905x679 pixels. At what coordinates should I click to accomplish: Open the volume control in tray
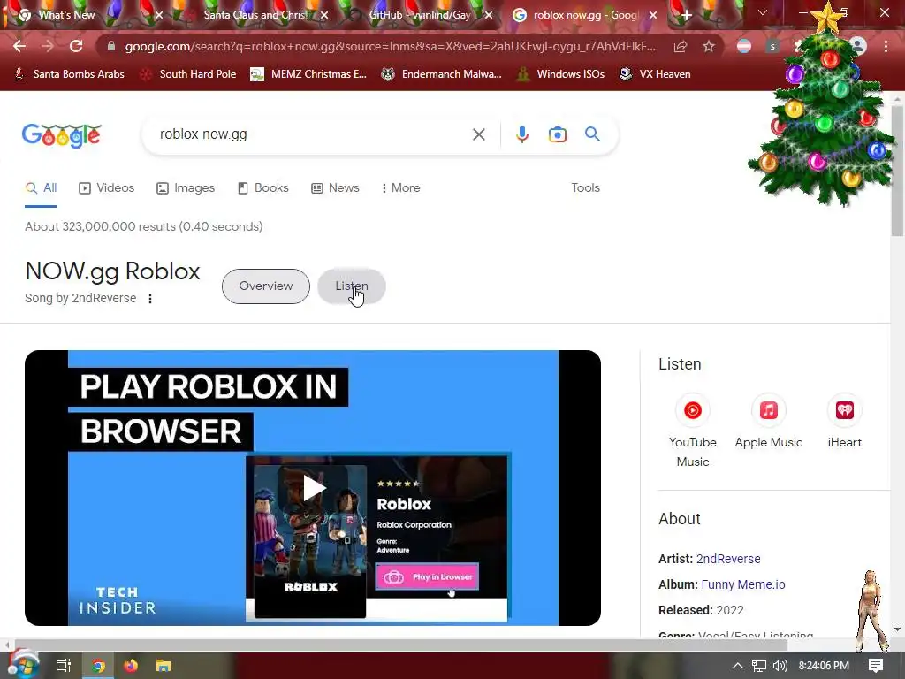(x=780, y=666)
